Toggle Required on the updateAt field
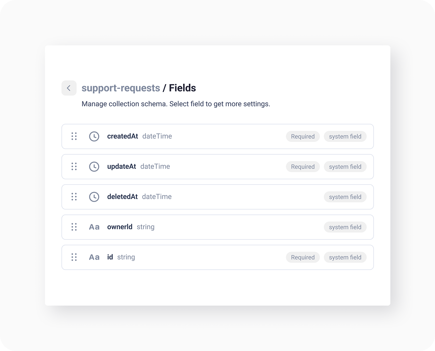The height and width of the screenshot is (351, 435). pos(302,167)
